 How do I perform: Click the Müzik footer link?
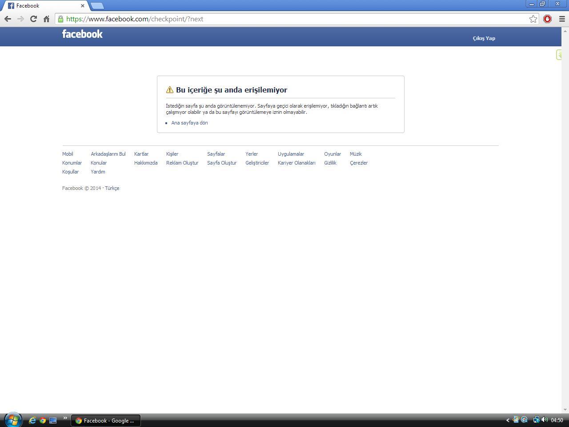[356, 154]
